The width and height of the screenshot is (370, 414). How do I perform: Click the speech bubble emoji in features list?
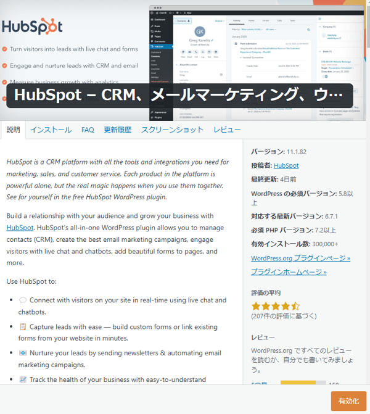point(23,300)
